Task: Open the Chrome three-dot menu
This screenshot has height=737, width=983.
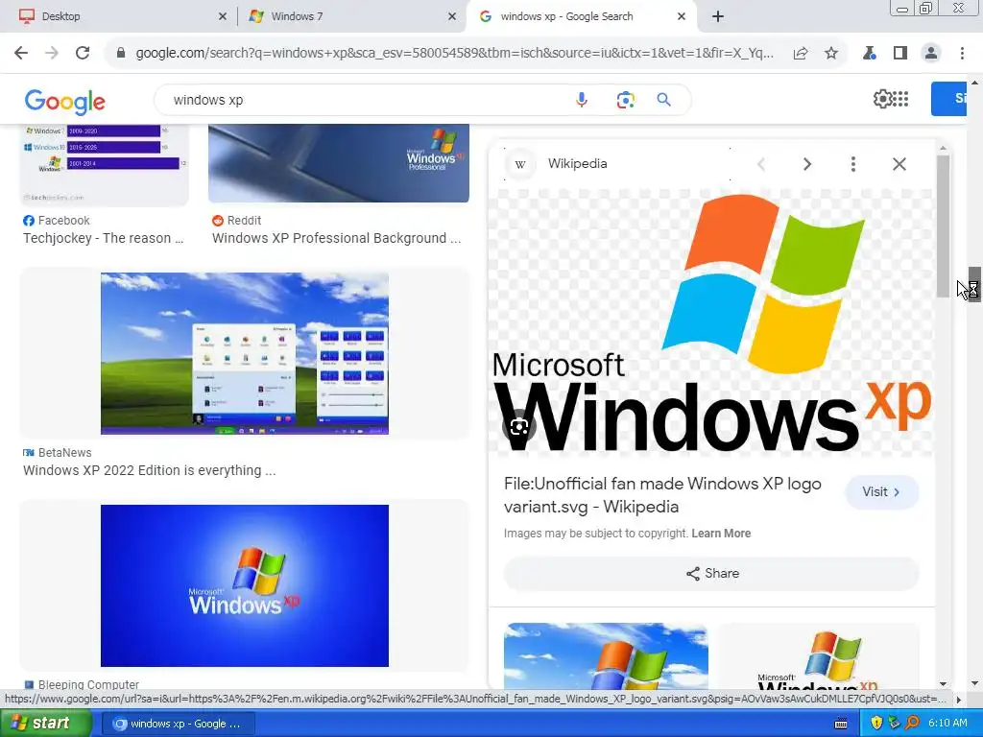Action: pos(962,54)
